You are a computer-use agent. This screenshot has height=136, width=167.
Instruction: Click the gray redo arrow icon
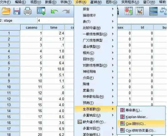(66, 11)
